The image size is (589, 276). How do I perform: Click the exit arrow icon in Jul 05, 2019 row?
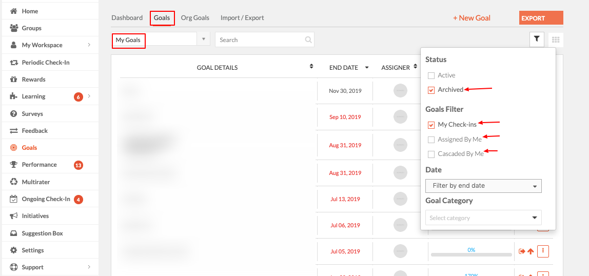click(x=522, y=251)
